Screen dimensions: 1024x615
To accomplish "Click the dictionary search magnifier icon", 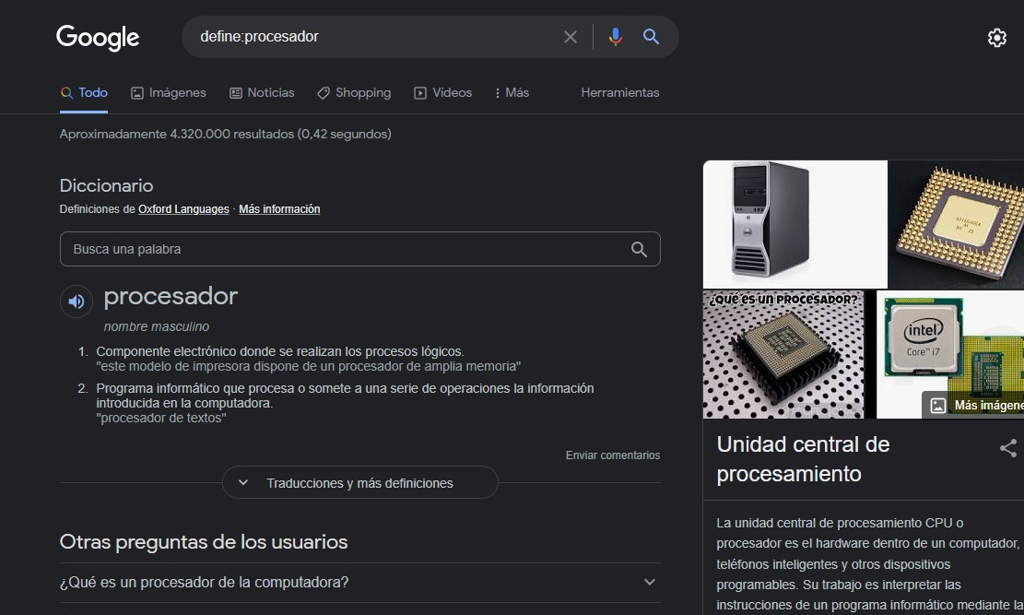I will point(639,249).
